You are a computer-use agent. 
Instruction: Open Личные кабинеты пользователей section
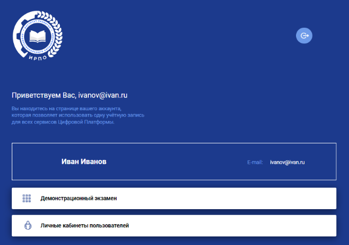[174, 226]
